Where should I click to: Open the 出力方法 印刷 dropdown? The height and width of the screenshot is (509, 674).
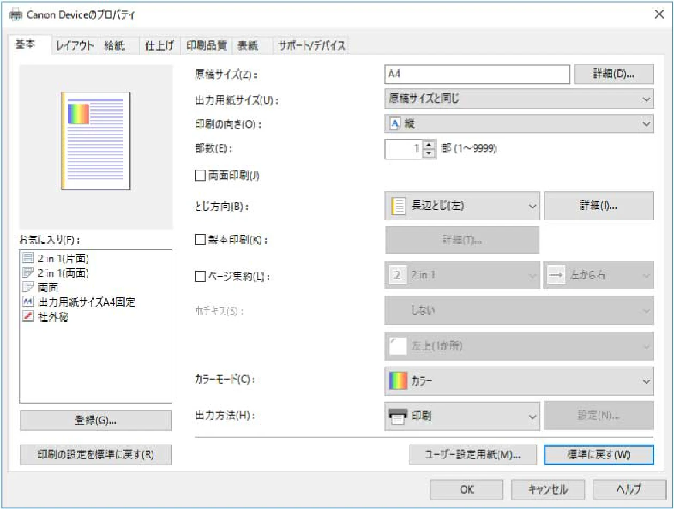click(x=462, y=416)
